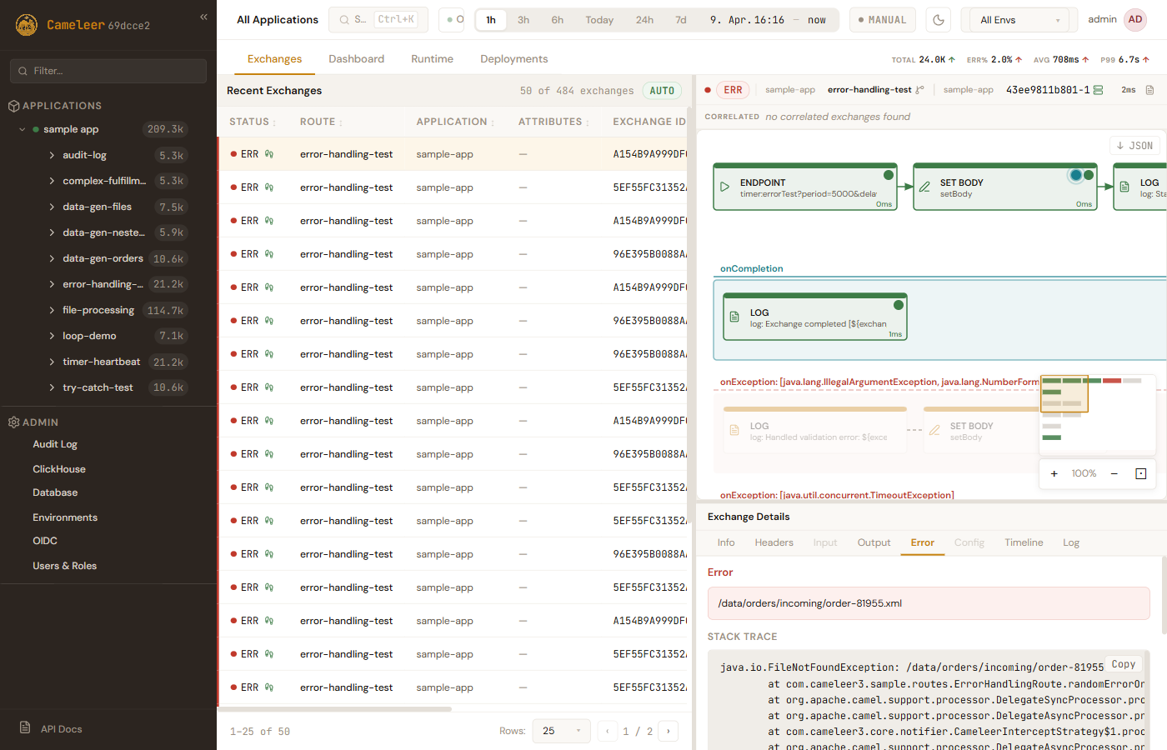Switch to the Dashboard tab
Screen dimensions: 1167x750
356,59
